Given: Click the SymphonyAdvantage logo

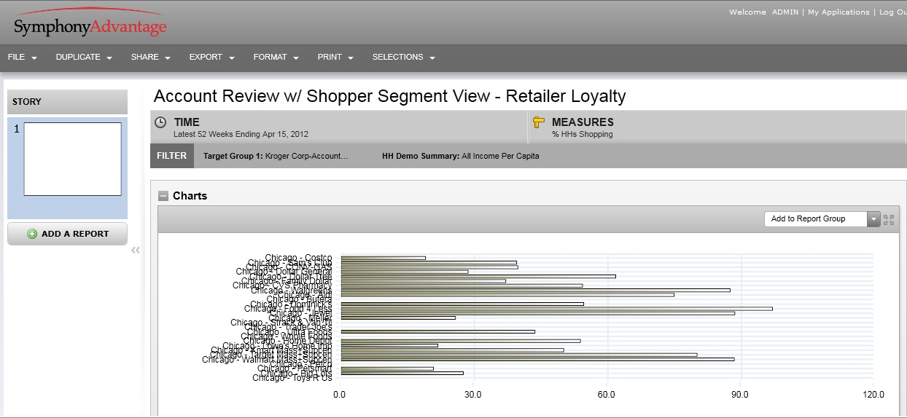Looking at the screenshot, I should [x=90, y=25].
